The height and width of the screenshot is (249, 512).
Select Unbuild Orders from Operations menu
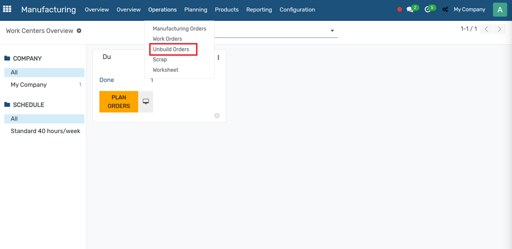point(171,49)
